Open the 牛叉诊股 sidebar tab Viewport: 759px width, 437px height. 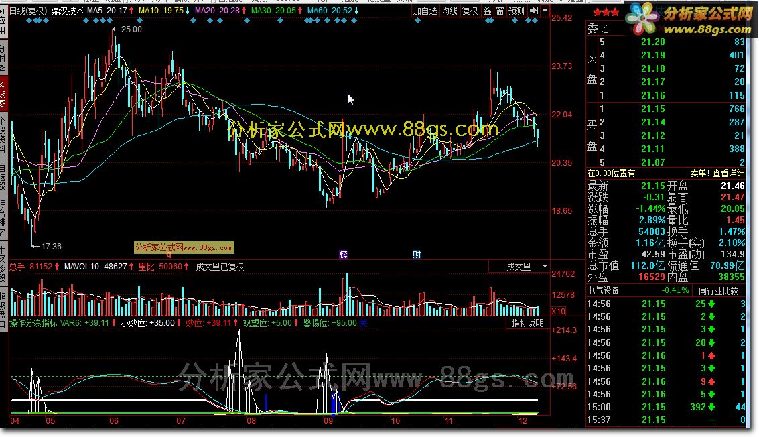coord(3,263)
